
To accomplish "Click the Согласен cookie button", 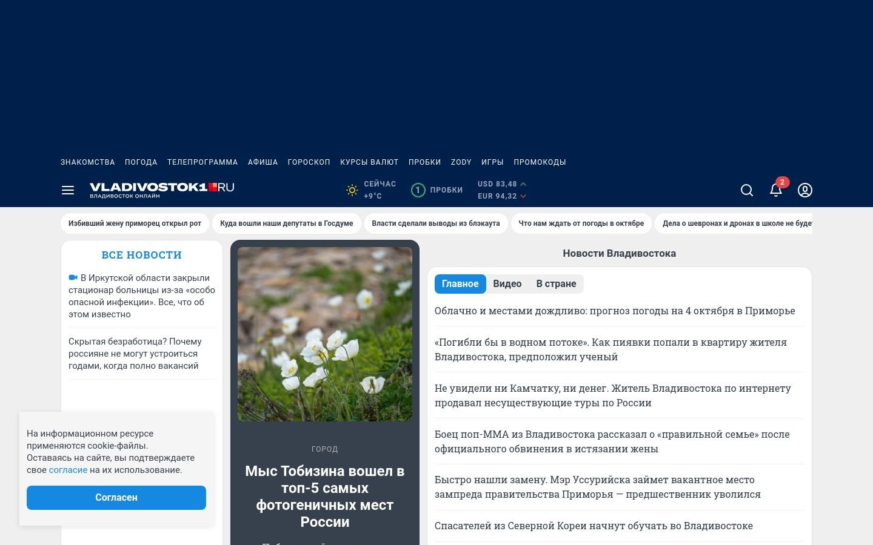I will point(116,498).
